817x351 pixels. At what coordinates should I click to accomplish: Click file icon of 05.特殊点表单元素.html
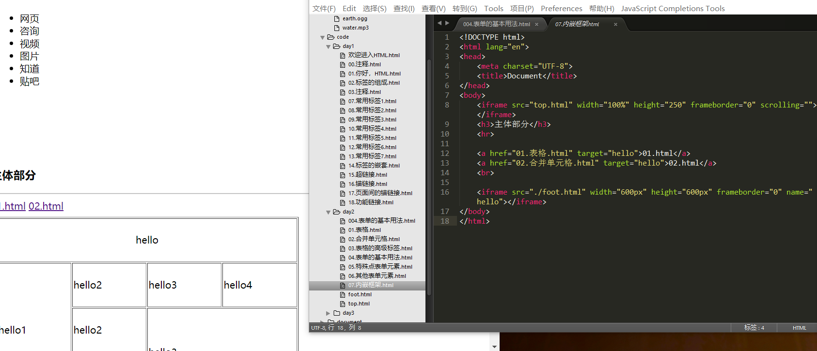pyautogui.click(x=343, y=267)
